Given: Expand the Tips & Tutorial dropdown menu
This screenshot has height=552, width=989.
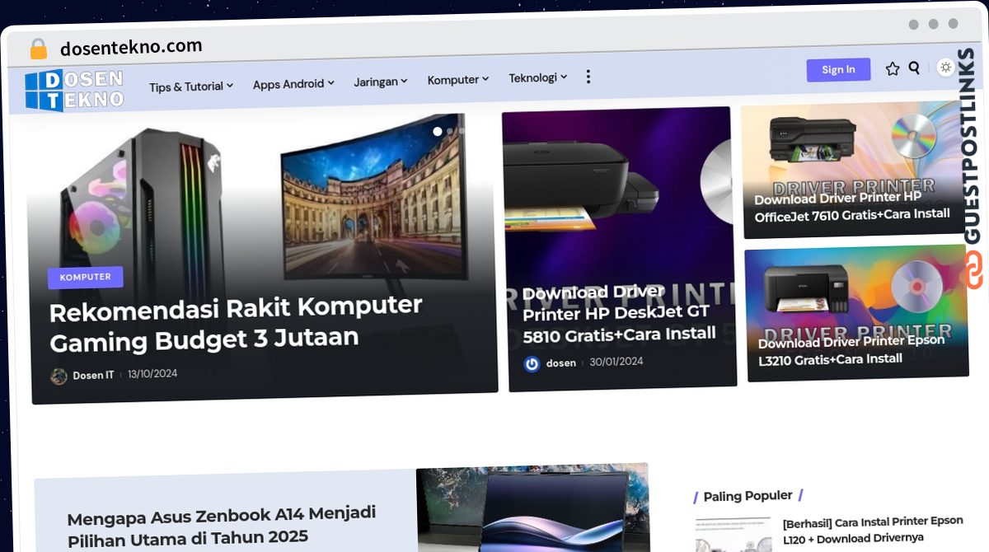Looking at the screenshot, I should [191, 87].
